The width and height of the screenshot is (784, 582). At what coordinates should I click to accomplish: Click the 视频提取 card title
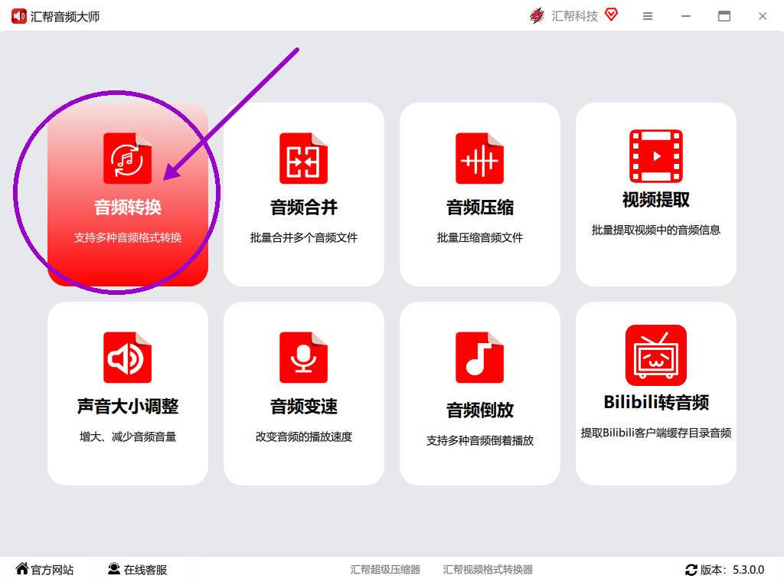pos(655,200)
